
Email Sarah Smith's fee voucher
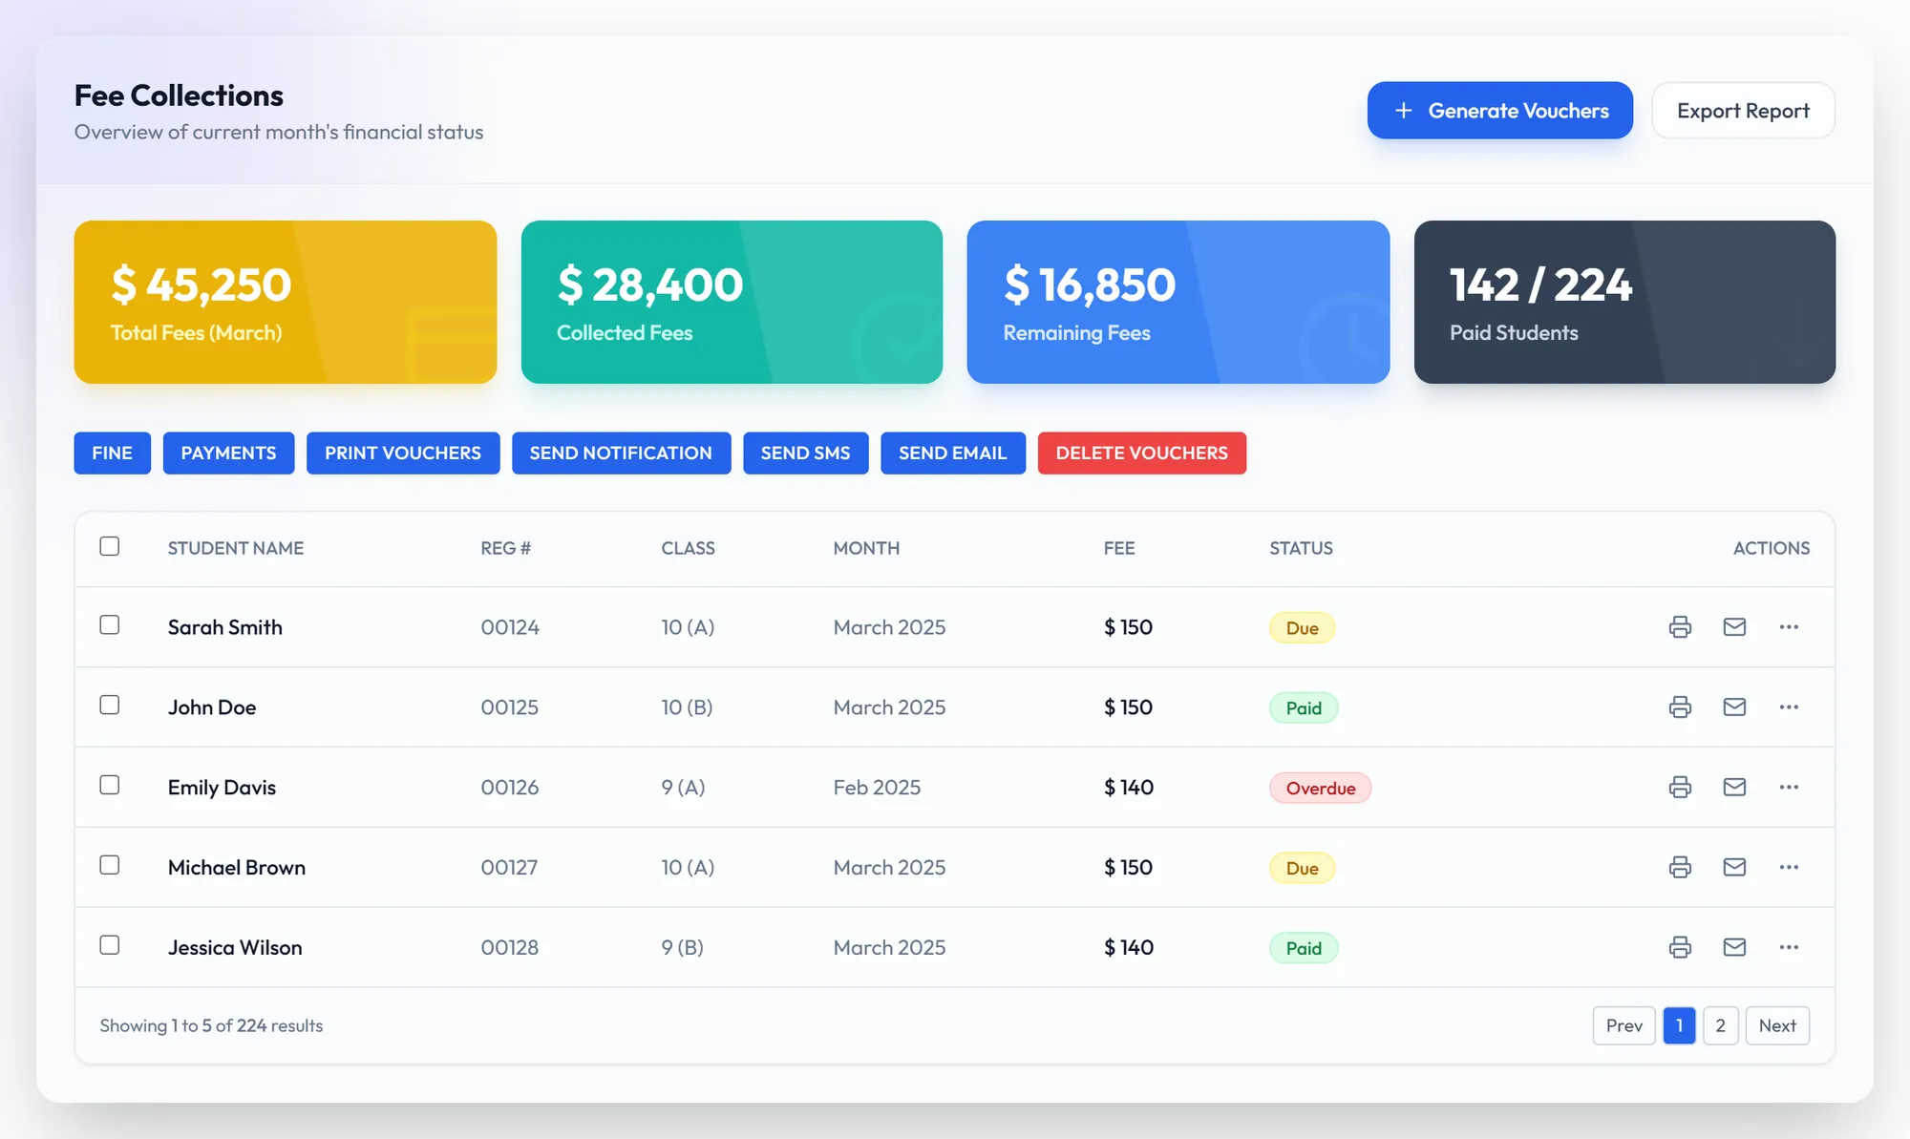(x=1734, y=627)
